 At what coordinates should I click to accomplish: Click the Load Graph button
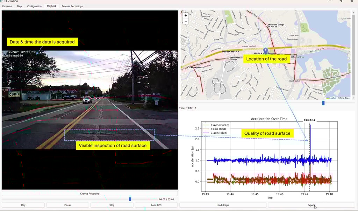click(x=223, y=205)
